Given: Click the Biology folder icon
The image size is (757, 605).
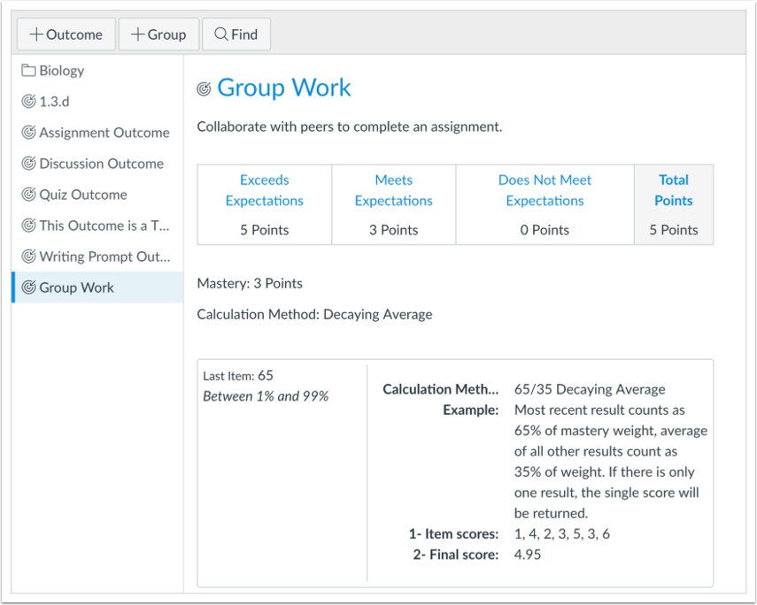Looking at the screenshot, I should 28,71.
